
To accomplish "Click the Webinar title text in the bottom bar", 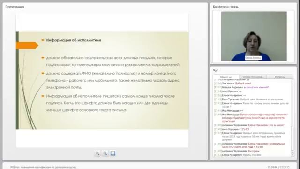I will (x=43, y=167).
